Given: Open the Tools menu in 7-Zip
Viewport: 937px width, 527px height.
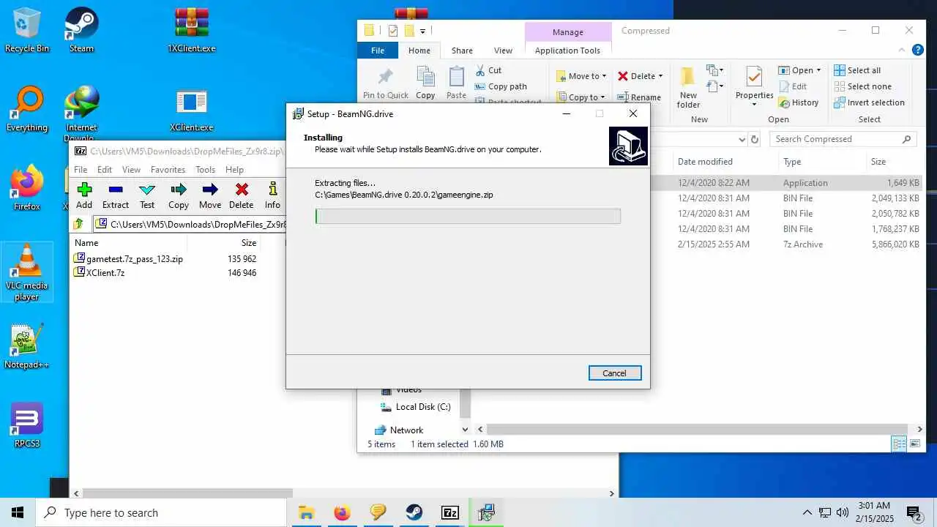Looking at the screenshot, I should pyautogui.click(x=205, y=169).
